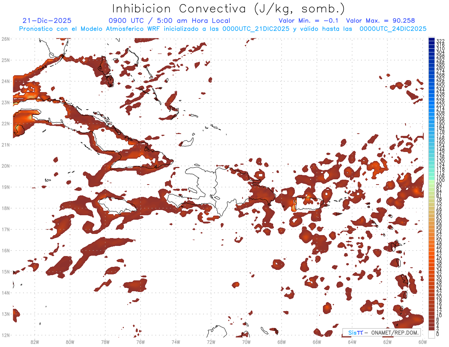Click the latitude label '18N'

(6, 208)
